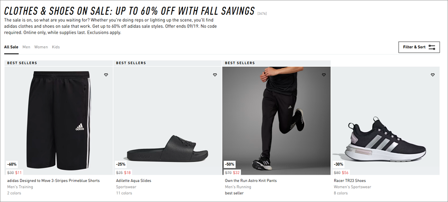This screenshot has width=448, height=202.
Task: Open Racer TR23 Shoes title link
Action: tap(350, 180)
